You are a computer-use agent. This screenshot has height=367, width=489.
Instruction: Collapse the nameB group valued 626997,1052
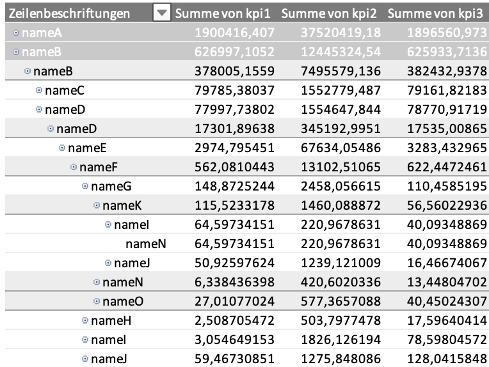pyautogui.click(x=16, y=52)
